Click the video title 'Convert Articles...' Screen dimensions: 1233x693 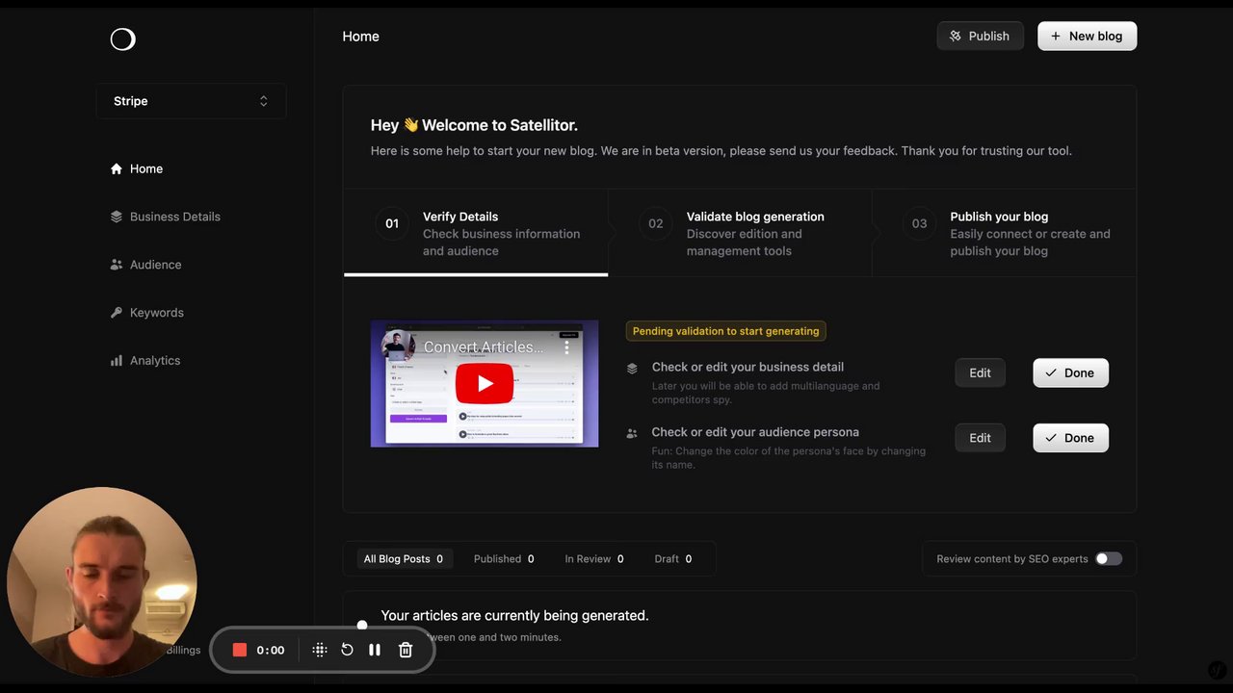(x=484, y=346)
